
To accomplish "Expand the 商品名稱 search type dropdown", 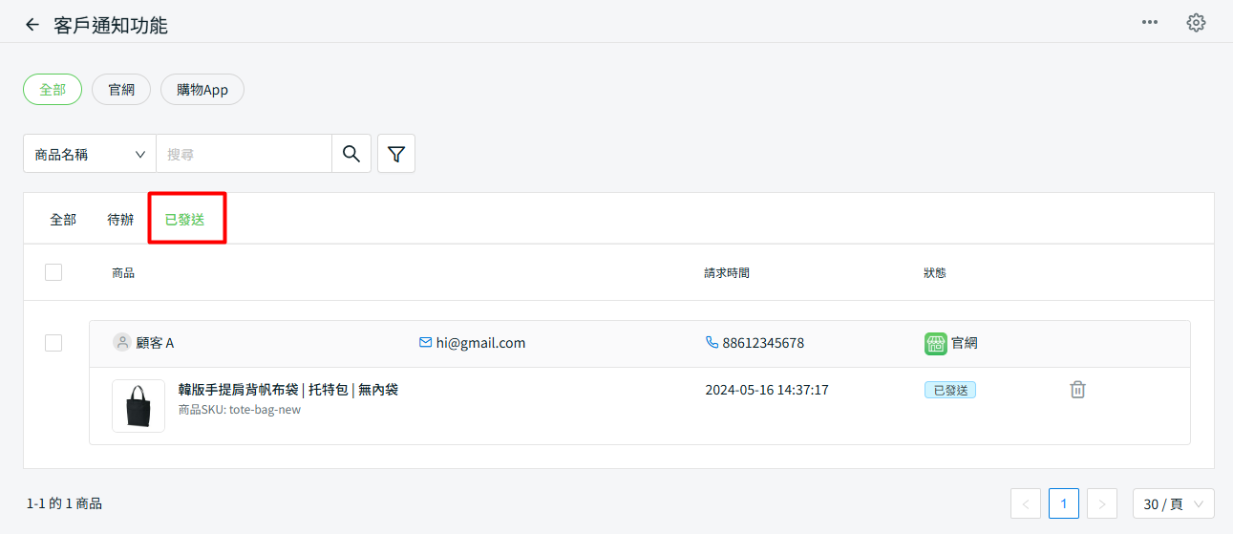I will 90,154.
